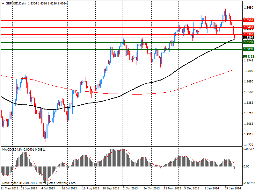Click the MetaTrader copyright text
Image resolution: width=255 pixels, height=191 pixels.
(x=39, y=183)
